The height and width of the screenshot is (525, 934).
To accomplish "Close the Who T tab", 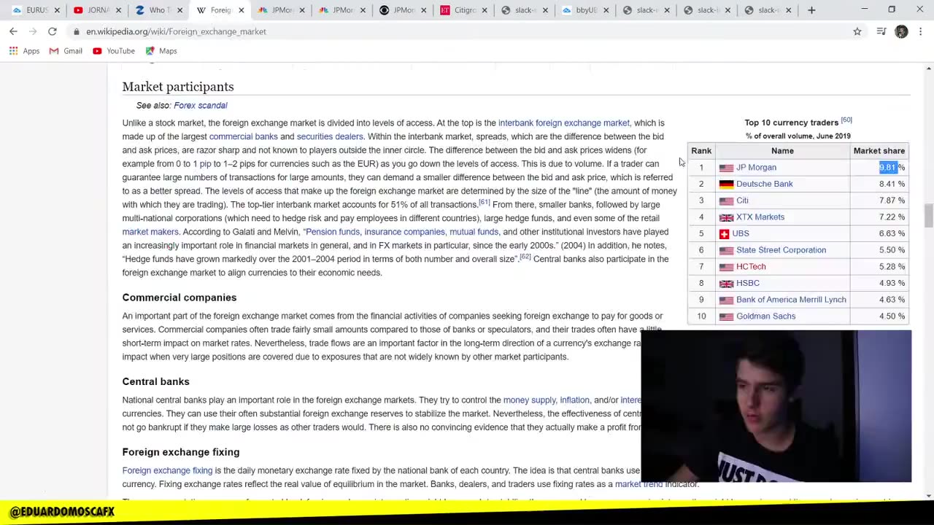I will 180,10.
